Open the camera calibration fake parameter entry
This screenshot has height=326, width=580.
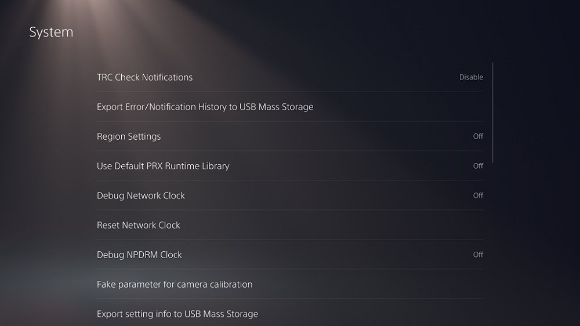click(175, 284)
